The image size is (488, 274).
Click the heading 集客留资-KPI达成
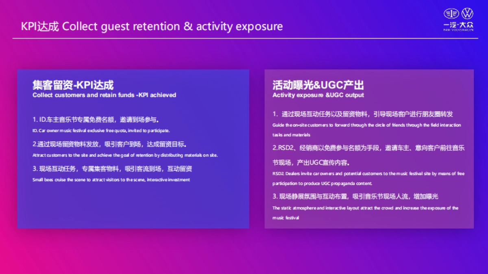(73, 85)
